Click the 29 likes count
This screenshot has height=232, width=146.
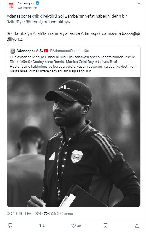pyautogui.click(x=79, y=225)
